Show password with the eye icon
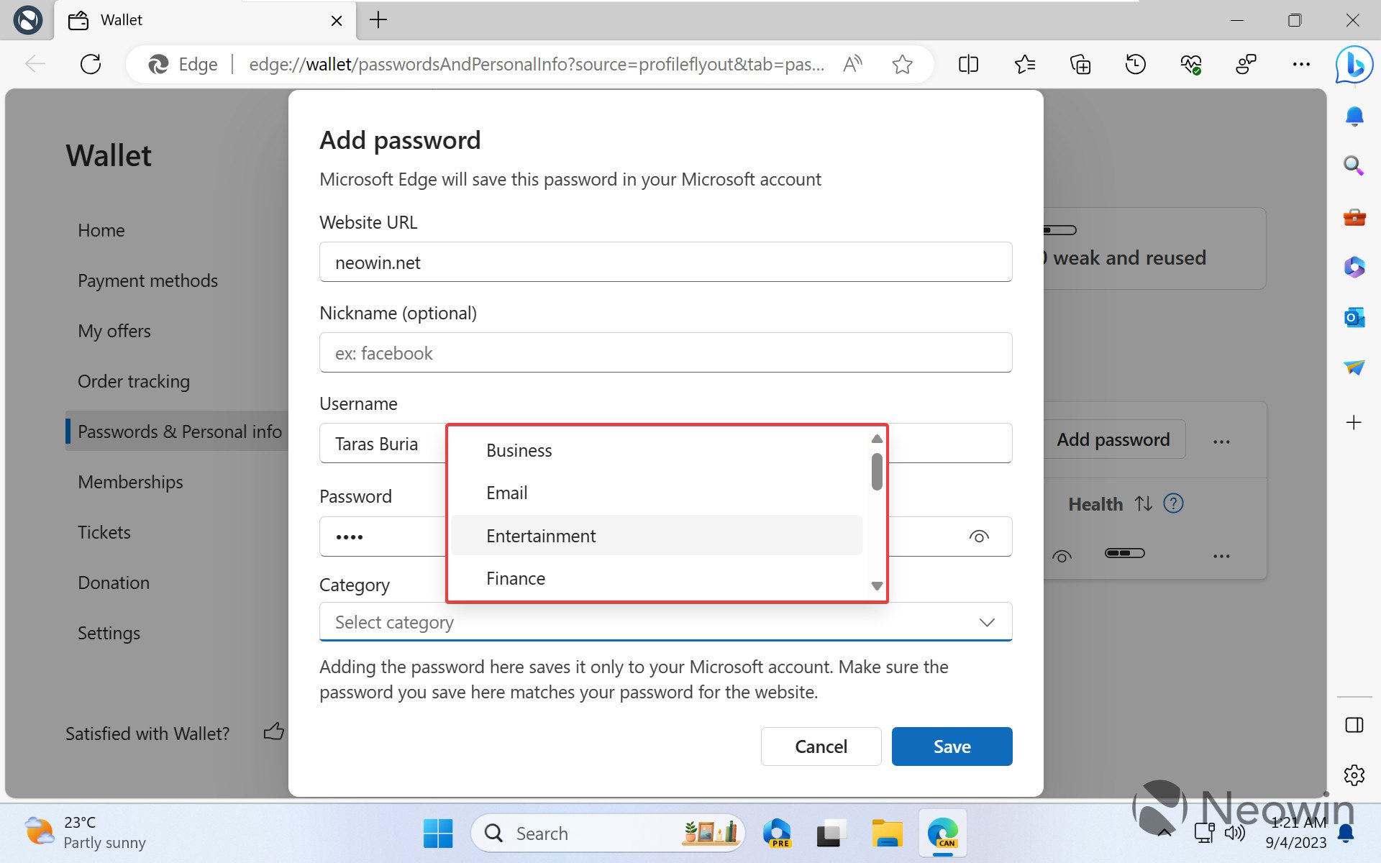The width and height of the screenshot is (1381, 863). (979, 536)
